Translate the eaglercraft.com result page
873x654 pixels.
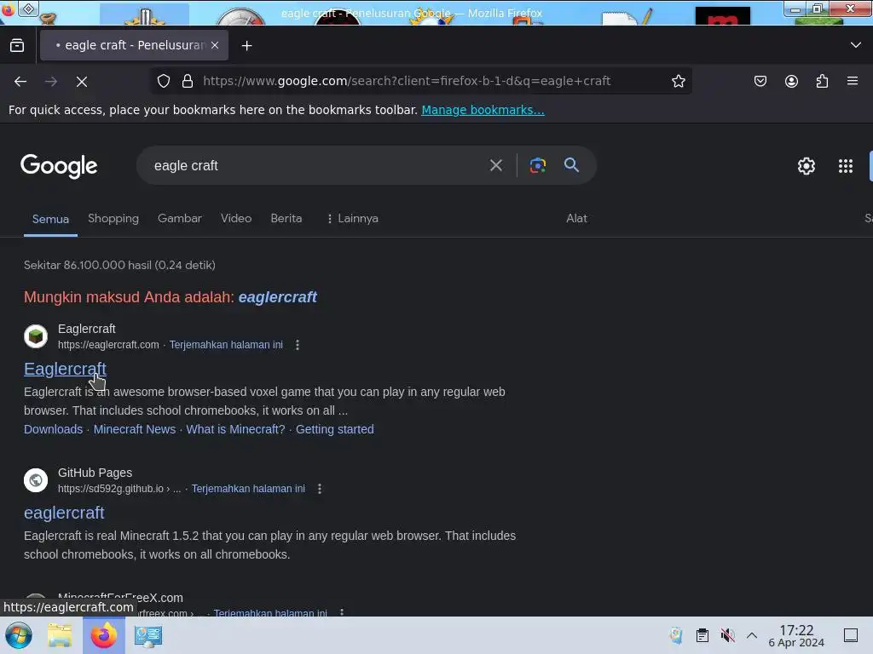pos(226,345)
